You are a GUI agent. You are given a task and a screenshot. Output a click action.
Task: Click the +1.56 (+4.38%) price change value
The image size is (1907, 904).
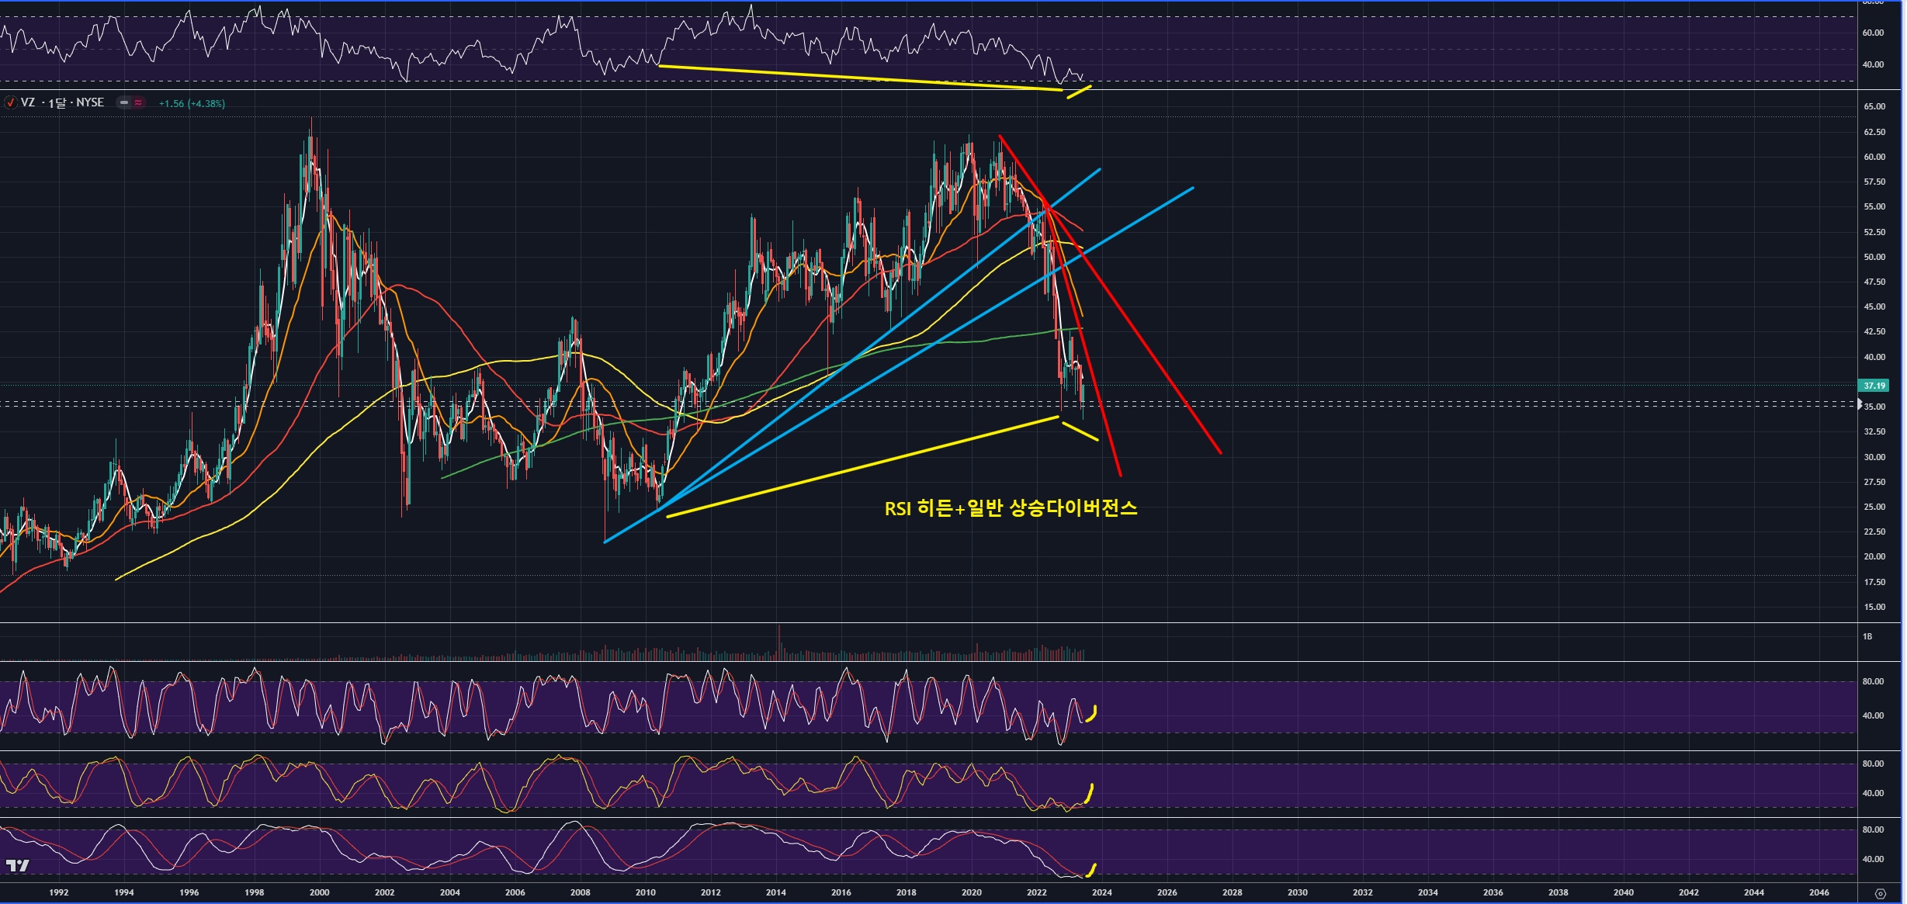tap(192, 103)
